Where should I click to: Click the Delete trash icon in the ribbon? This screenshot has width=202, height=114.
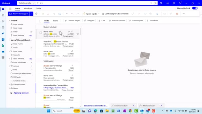[36, 14]
